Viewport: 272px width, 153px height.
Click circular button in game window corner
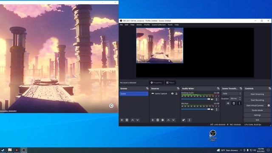111,106
